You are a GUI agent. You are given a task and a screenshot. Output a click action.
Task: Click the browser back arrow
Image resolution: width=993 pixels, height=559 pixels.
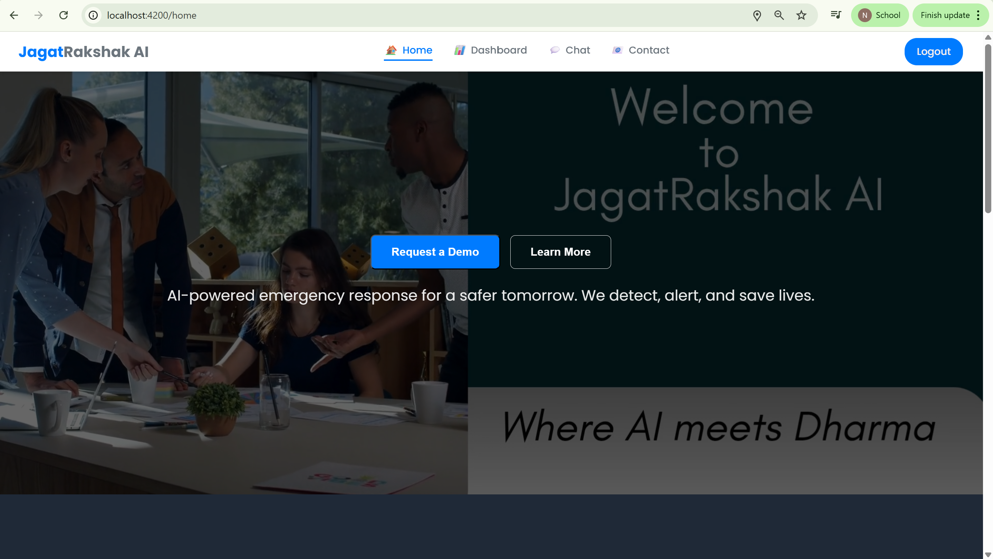point(14,16)
